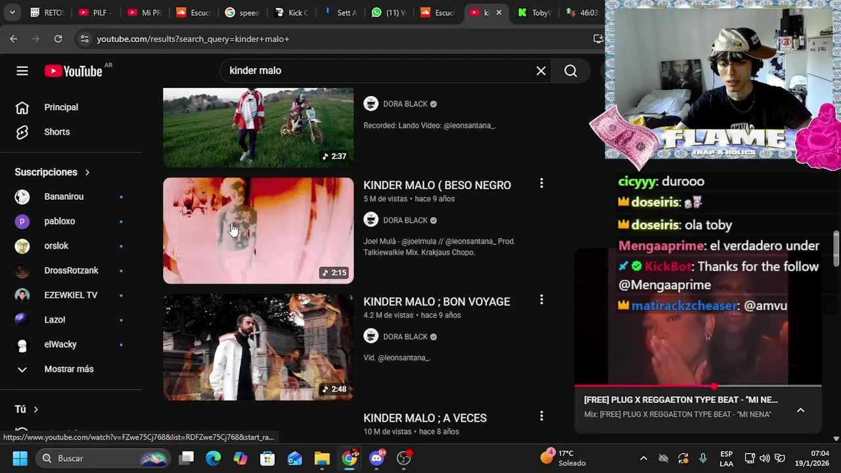The image size is (841, 473).
Task: Click the page vertical scrollbar
Action: [x=836, y=248]
